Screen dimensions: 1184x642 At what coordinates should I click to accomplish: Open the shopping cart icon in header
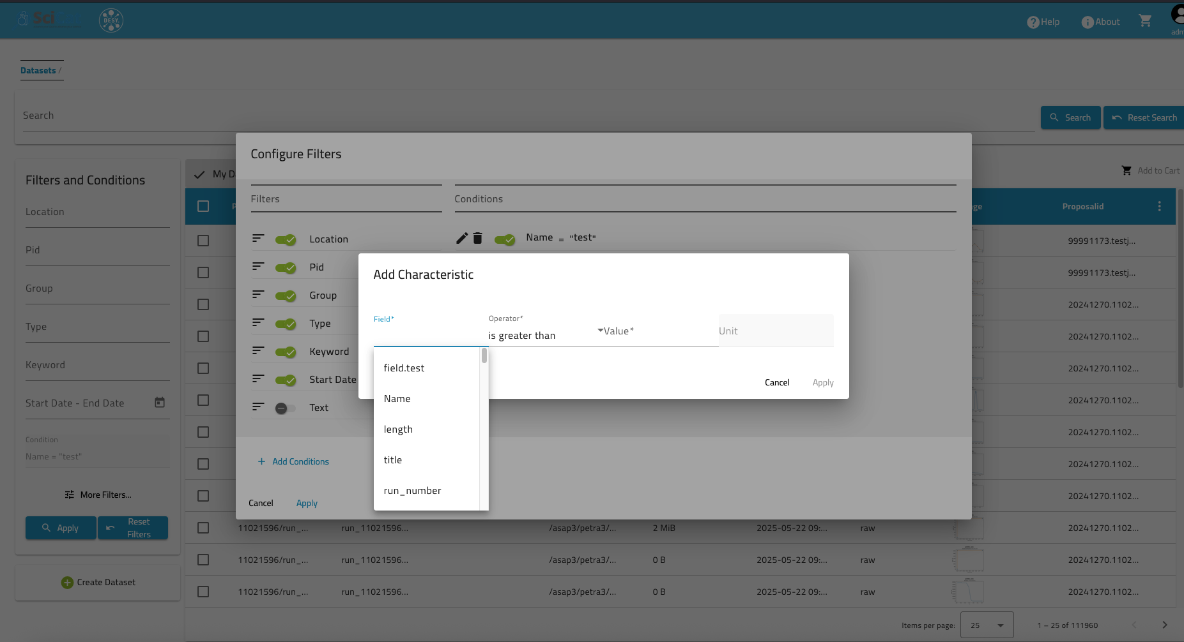1145,21
